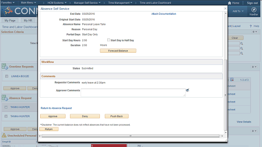Image resolution: width=262 pixels, height=147 pixels.
Task: Deny the absence request in the dialog
Action: pos(85,116)
